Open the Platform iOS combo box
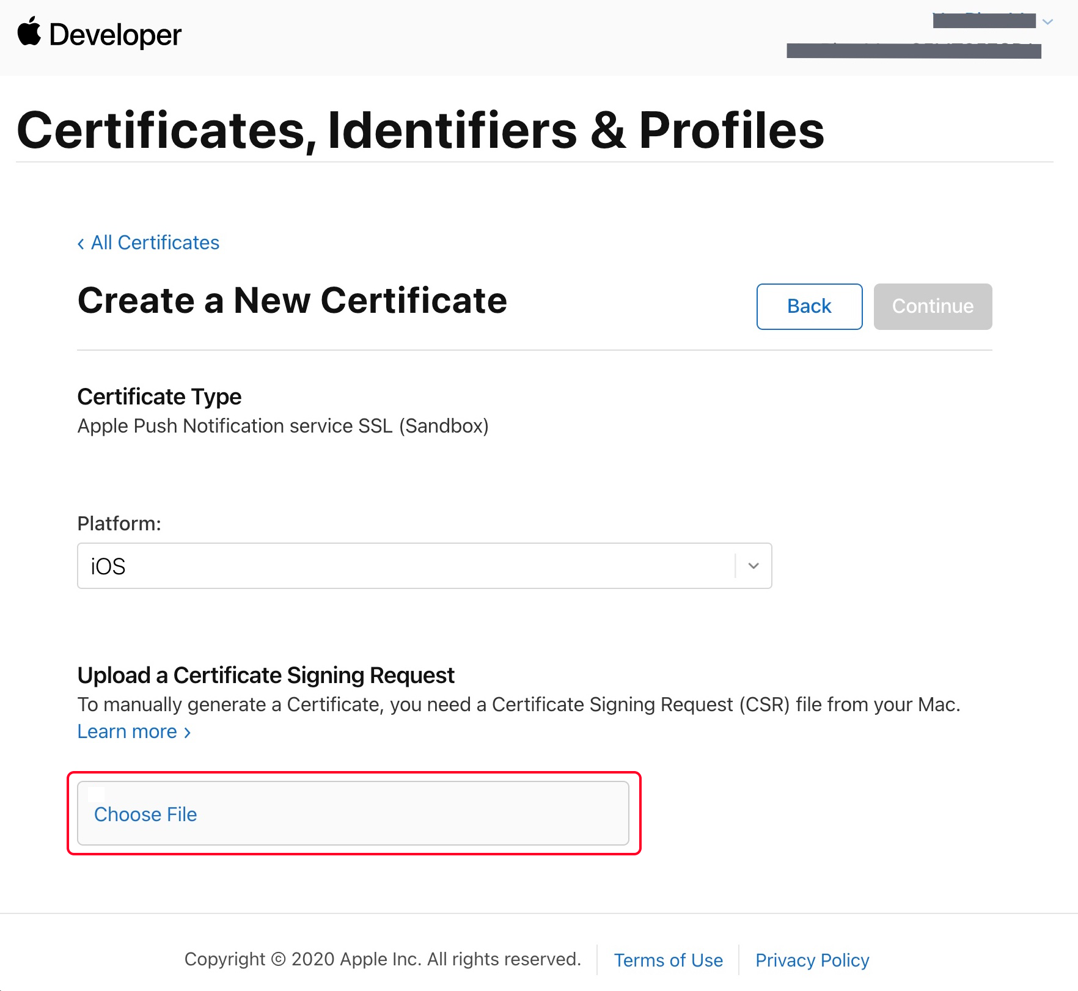Image resolution: width=1078 pixels, height=991 pixels. point(406,566)
